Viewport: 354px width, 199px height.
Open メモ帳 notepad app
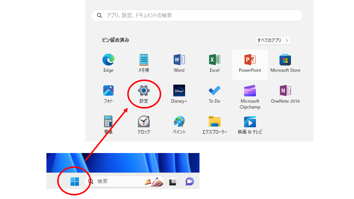click(x=144, y=63)
